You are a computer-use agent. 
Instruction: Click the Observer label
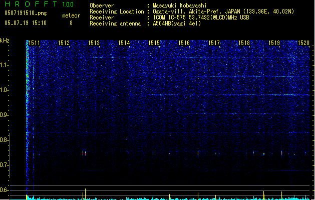[102, 5]
